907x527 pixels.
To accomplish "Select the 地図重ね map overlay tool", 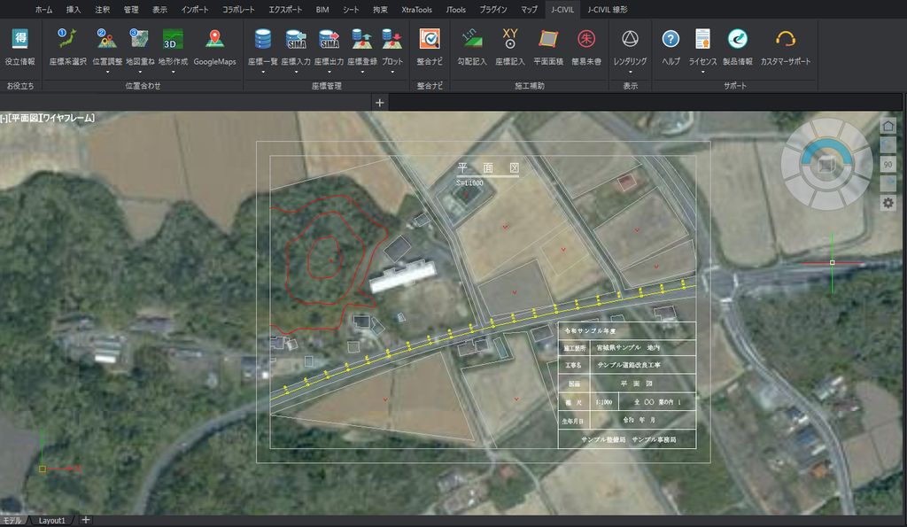I will (x=140, y=46).
